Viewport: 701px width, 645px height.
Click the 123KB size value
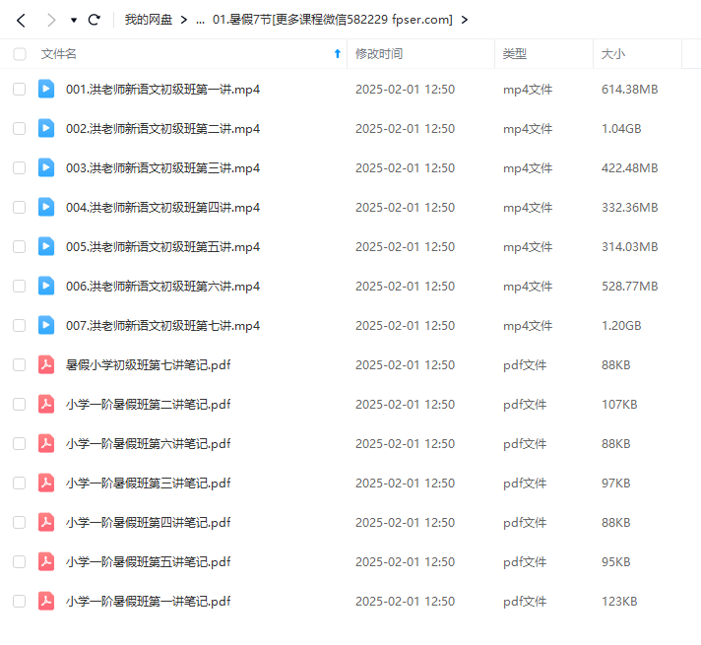[x=619, y=601]
